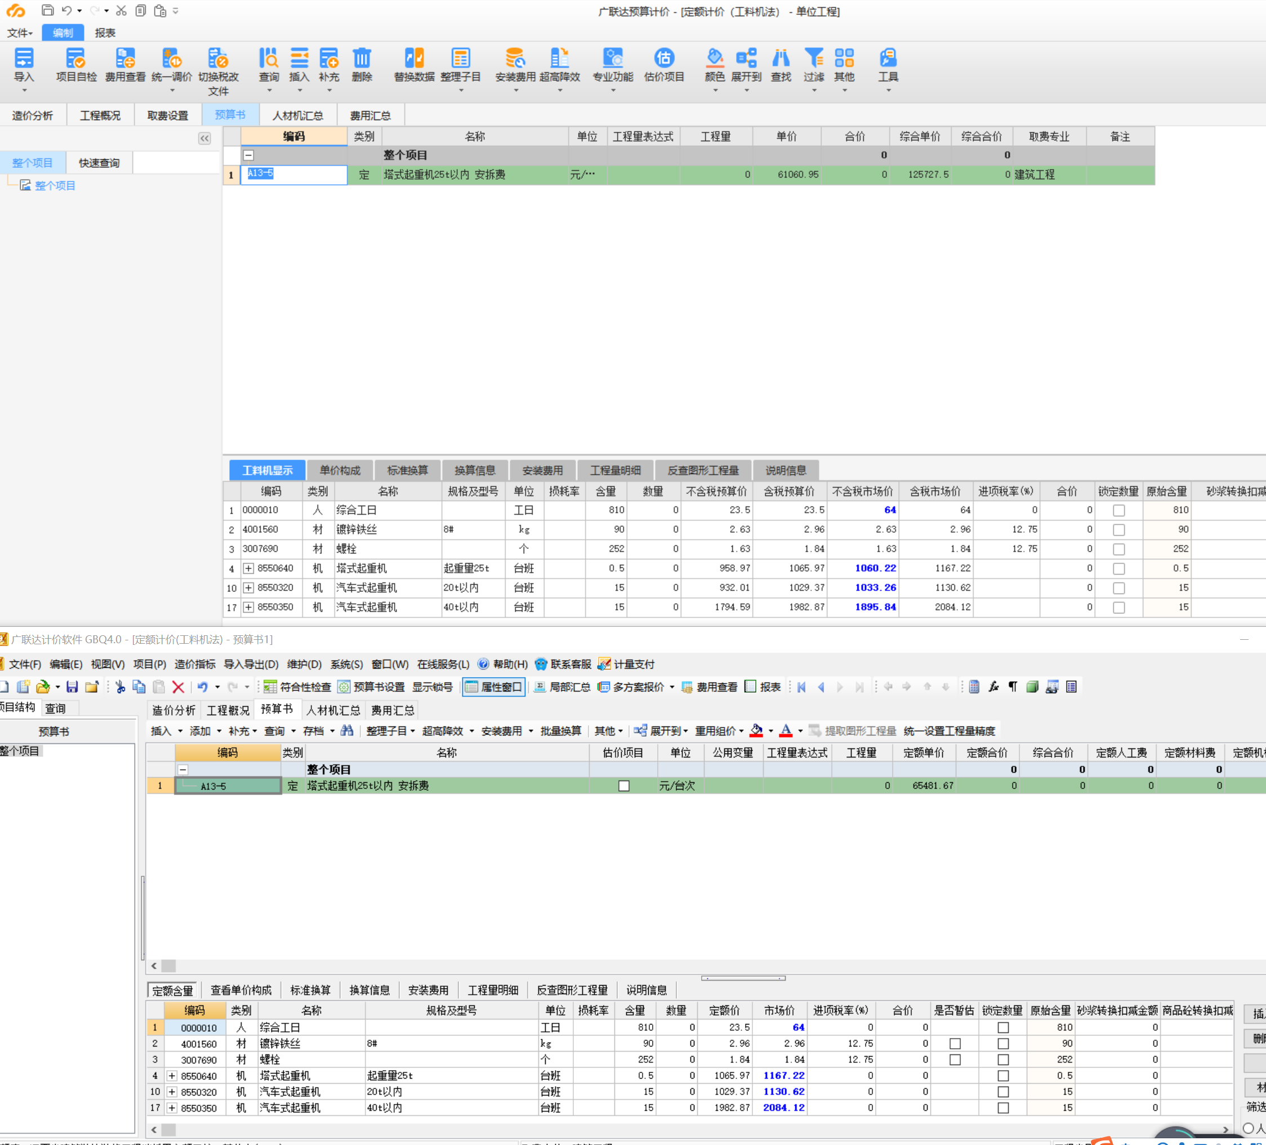
Task: Click the 切换税改文件 ribbon icon
Action: (x=218, y=59)
